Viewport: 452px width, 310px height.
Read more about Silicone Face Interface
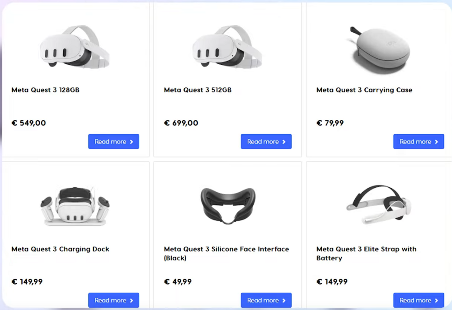pos(266,300)
